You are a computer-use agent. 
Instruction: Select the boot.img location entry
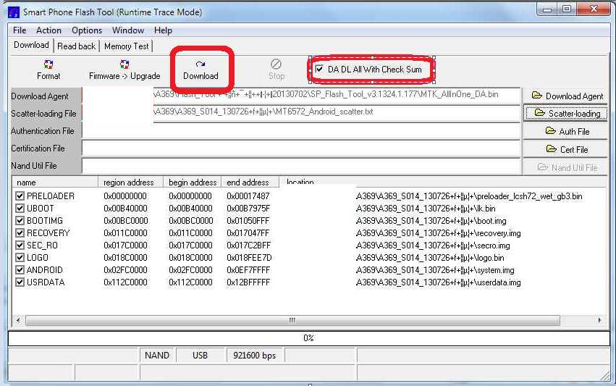point(431,220)
